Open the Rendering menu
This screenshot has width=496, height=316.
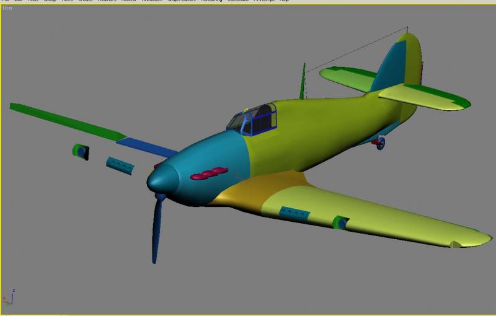[211, 1]
